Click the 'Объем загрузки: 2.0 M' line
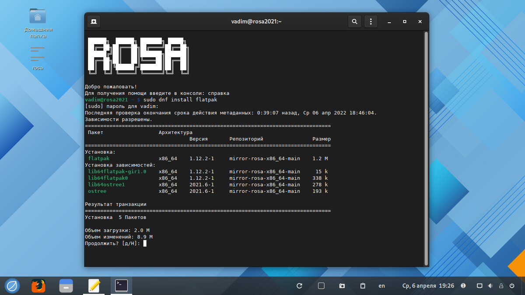This screenshot has height=295, width=525. [x=117, y=230]
